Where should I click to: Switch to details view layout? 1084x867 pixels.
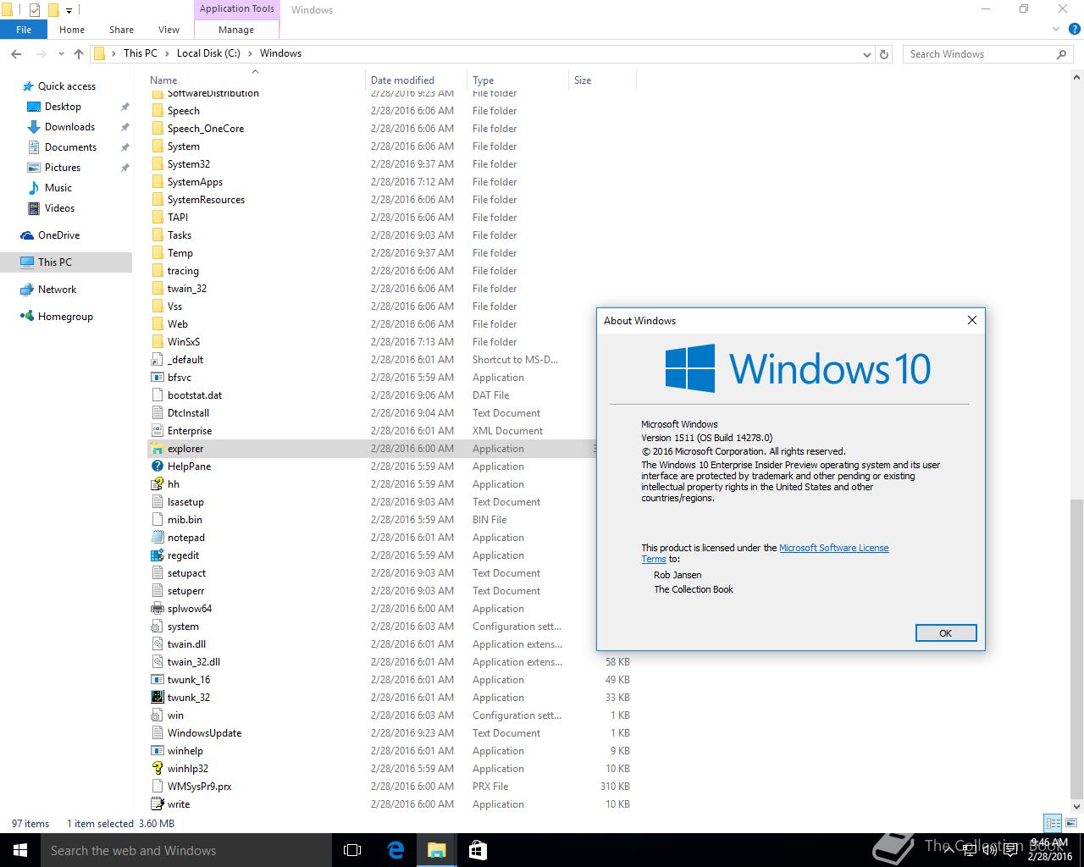1053,823
